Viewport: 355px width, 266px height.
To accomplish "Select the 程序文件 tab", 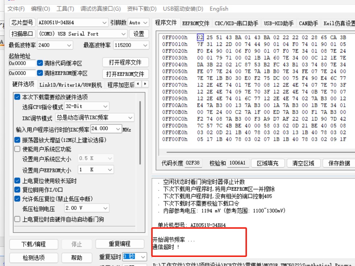I will pos(166,23).
